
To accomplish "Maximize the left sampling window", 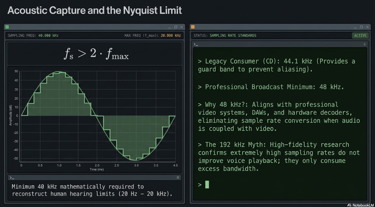I will coord(176,27).
